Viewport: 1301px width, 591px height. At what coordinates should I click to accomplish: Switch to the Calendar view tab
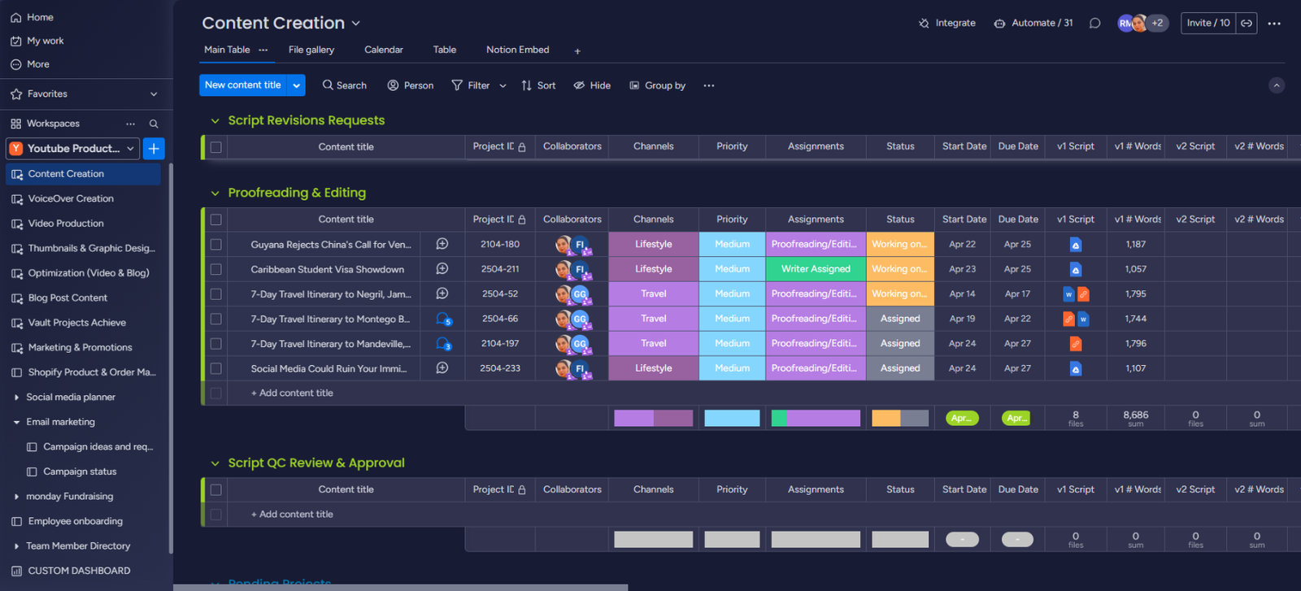point(383,50)
